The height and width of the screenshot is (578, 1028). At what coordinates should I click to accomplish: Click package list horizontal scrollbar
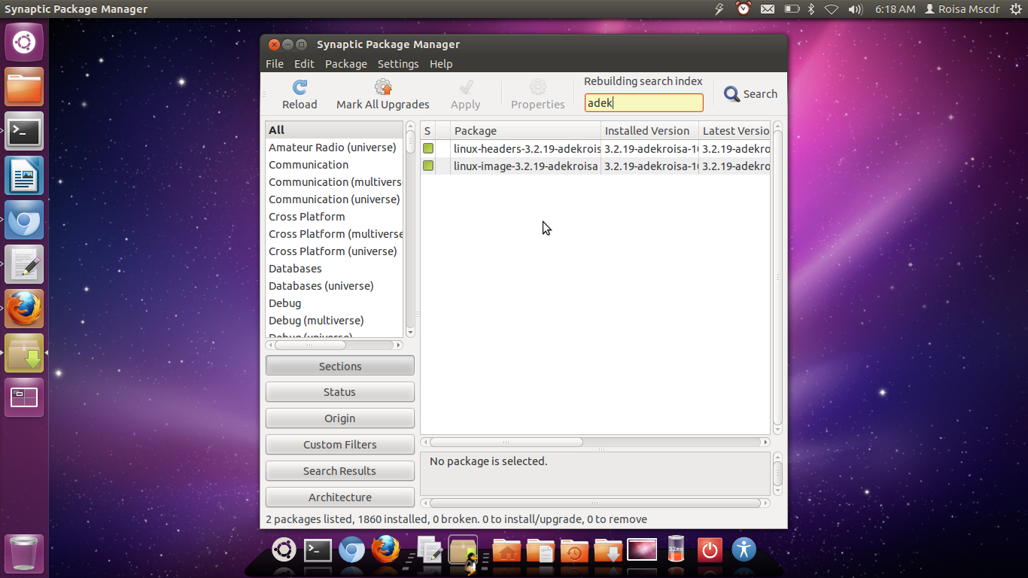click(x=506, y=442)
